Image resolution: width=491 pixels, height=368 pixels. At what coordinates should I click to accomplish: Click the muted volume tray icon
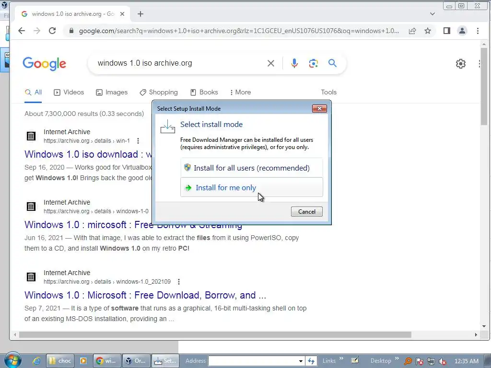(443, 361)
